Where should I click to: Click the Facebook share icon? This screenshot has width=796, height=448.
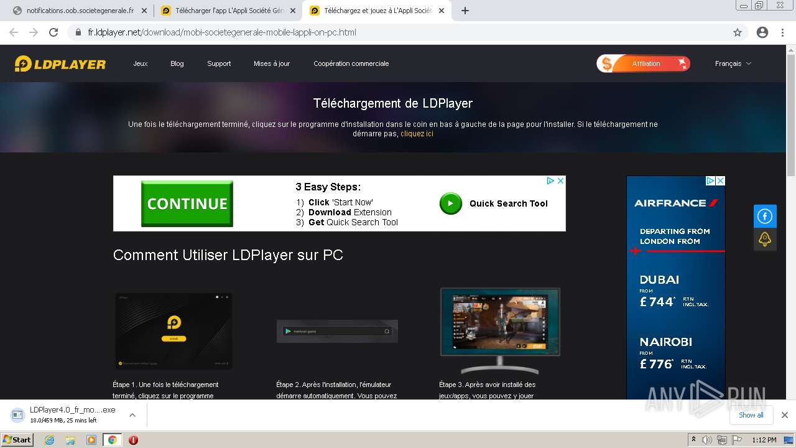tap(765, 217)
